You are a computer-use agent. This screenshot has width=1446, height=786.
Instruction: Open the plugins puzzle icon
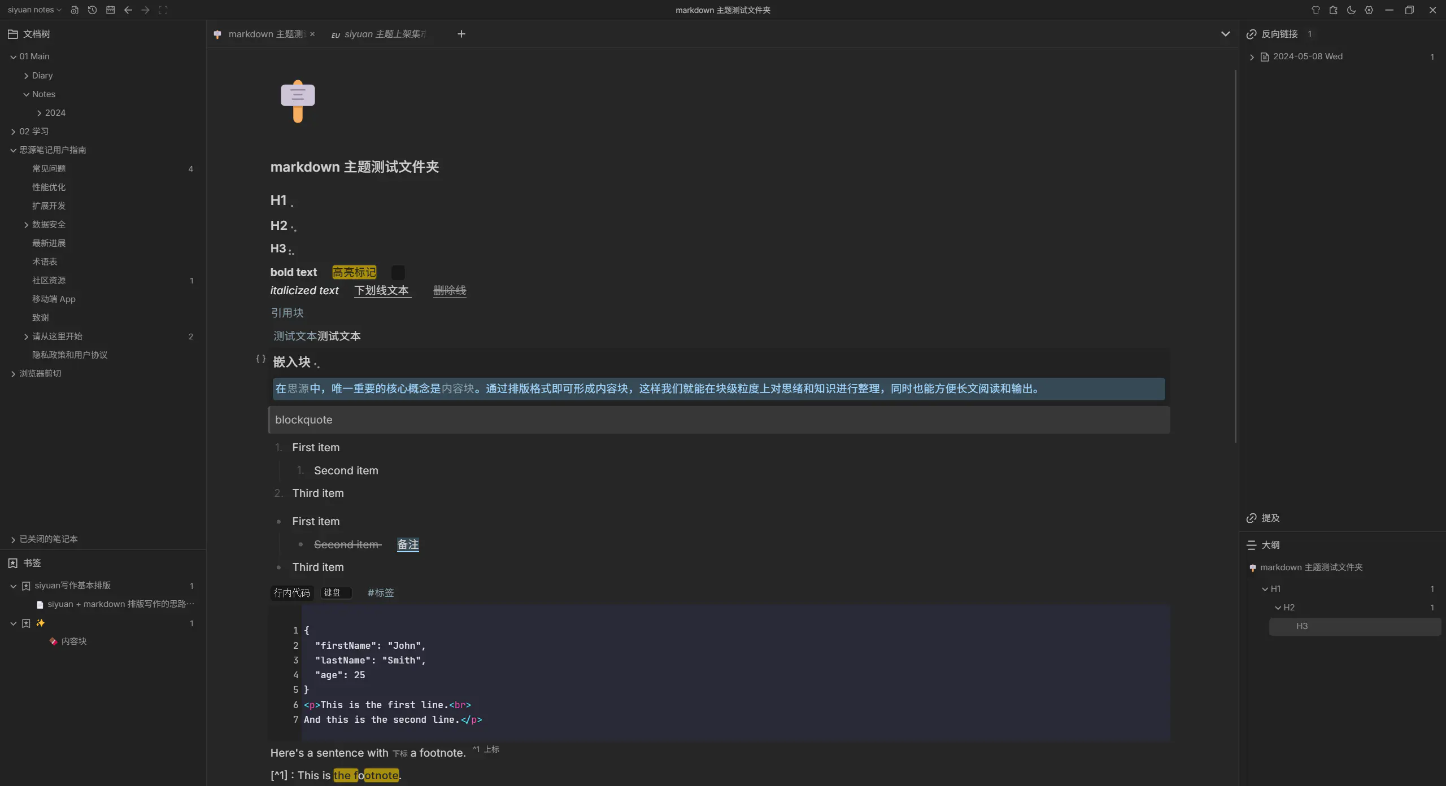coord(1333,10)
